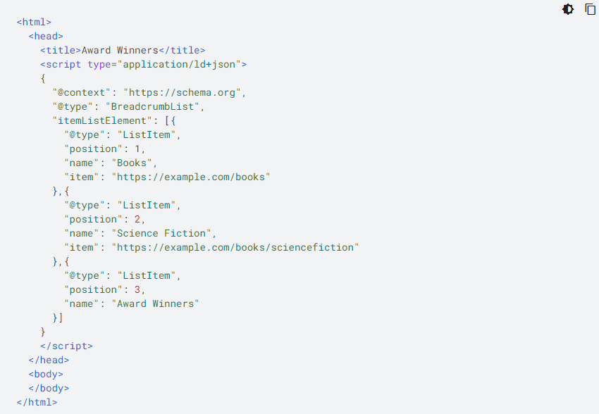Toggle dark code theme icon
The image size is (599, 414).
pos(568,9)
